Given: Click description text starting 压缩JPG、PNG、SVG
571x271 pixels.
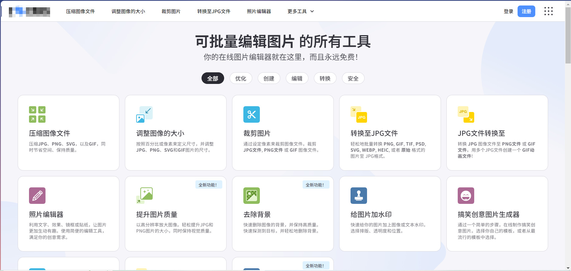Looking at the screenshot, I should click(x=67, y=147).
